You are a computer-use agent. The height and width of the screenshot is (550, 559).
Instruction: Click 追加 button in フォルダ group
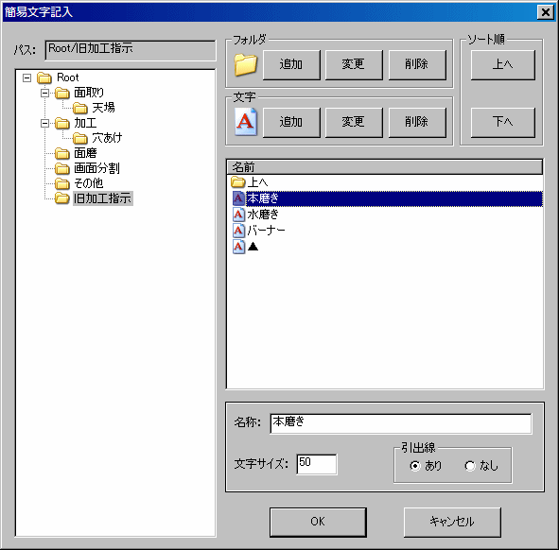click(291, 64)
